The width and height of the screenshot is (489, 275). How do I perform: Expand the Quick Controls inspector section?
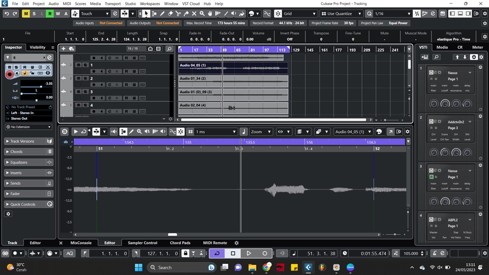(x=29, y=204)
